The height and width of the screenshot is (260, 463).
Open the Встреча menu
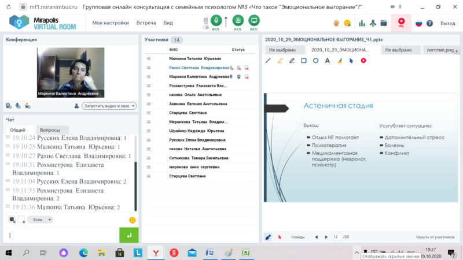(x=146, y=23)
